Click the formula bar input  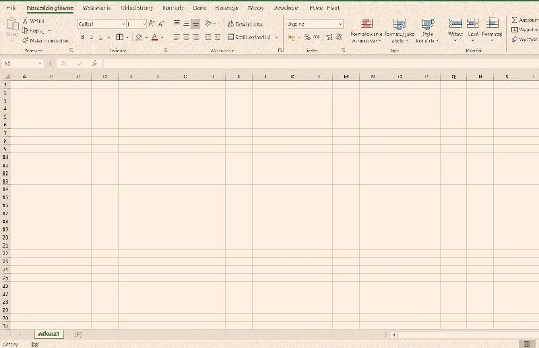(x=321, y=63)
